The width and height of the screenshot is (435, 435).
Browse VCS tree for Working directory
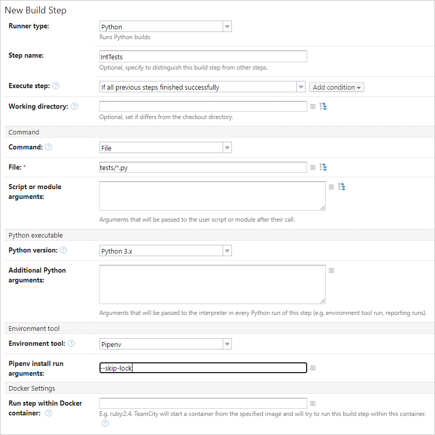(x=323, y=106)
